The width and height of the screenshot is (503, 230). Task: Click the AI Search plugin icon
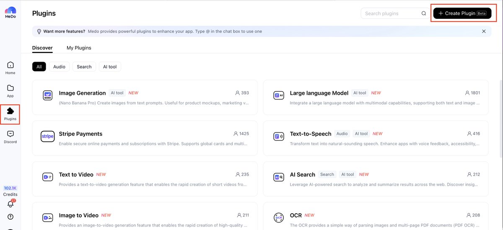tap(279, 177)
